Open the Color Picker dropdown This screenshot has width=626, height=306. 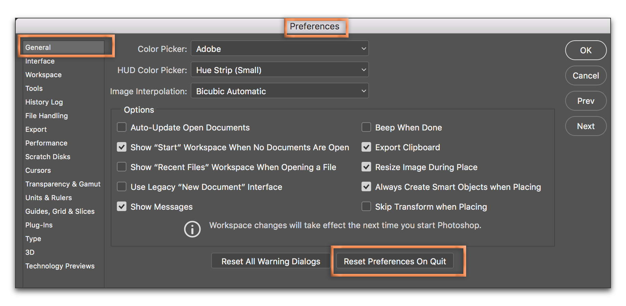pyautogui.click(x=280, y=49)
